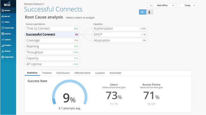Click the Wireless Network breadcrumb

coord(33,4)
